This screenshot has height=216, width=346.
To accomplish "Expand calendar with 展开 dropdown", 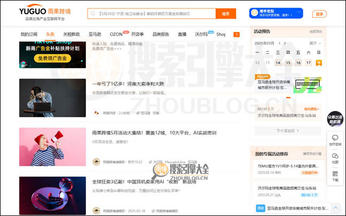I will coord(315,43).
